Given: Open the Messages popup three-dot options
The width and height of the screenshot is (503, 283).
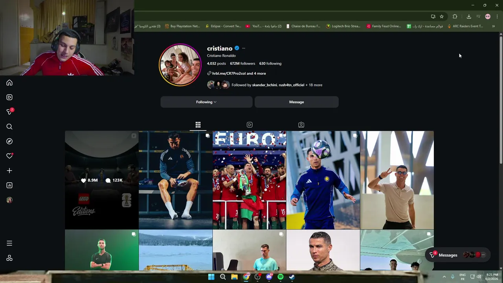Looking at the screenshot, I should [483, 255].
